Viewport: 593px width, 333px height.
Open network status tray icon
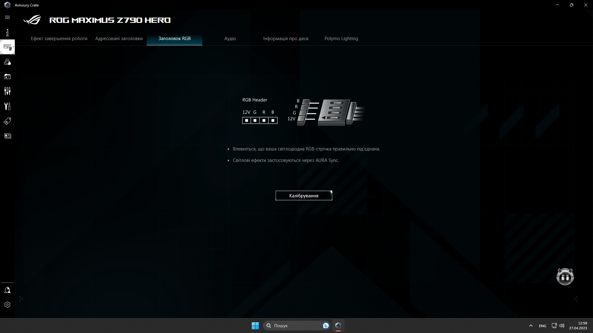coord(554,326)
